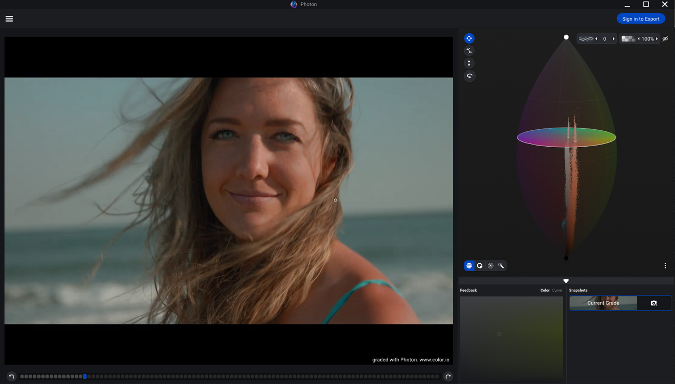
Task: Increase the smoothing value from 0
Action: tap(613, 39)
